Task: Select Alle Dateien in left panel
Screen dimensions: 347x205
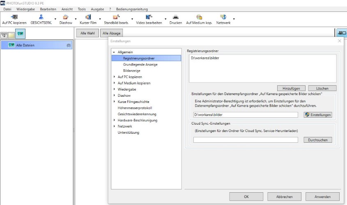Action: coord(37,45)
